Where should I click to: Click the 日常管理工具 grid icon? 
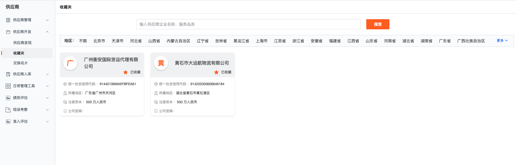coord(8,86)
